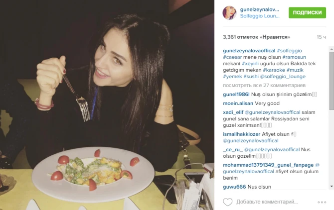Click the heart like icon
Screen dimensions: 334x210
point(228,202)
